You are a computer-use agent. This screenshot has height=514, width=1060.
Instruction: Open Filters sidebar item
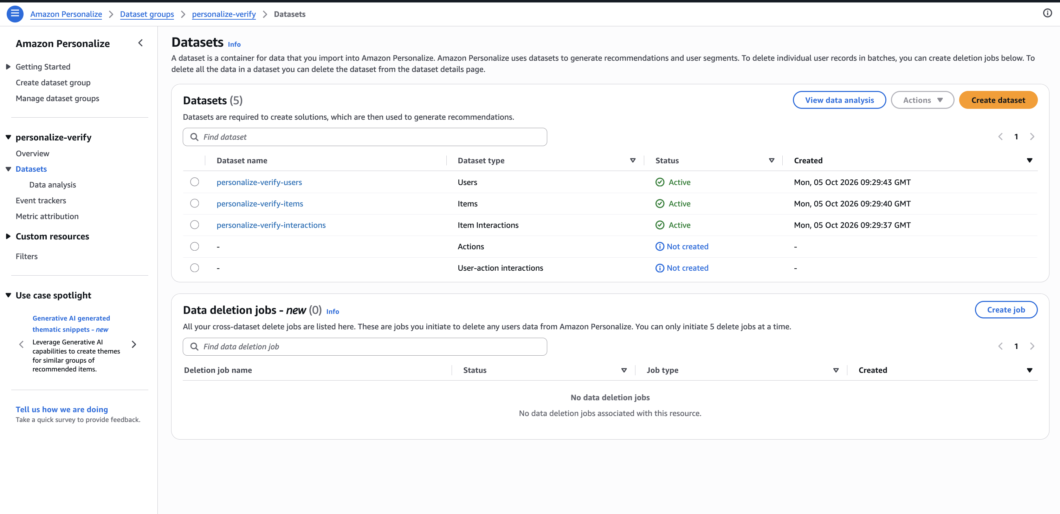pyautogui.click(x=27, y=257)
